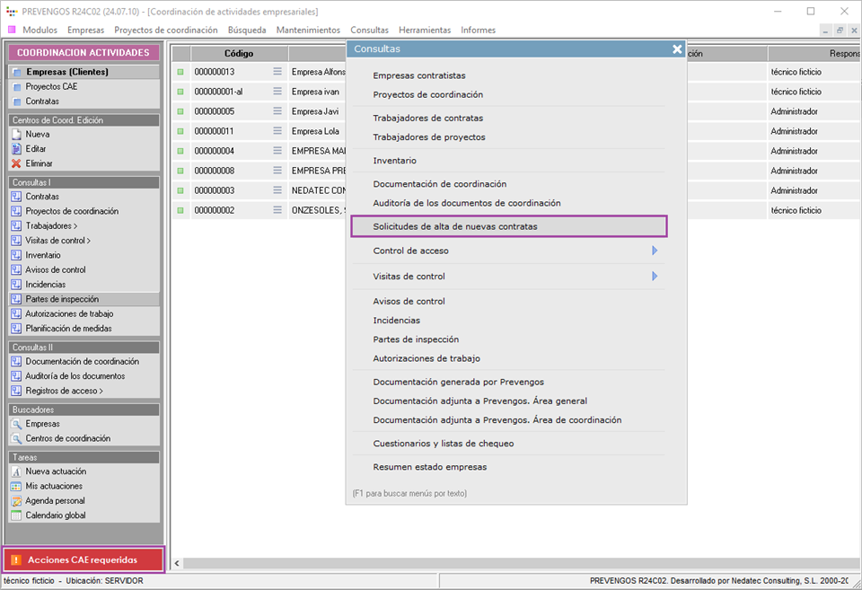Click the Nueva document icon in sidebar
Image resolution: width=862 pixels, height=590 pixels.
pyautogui.click(x=17, y=134)
